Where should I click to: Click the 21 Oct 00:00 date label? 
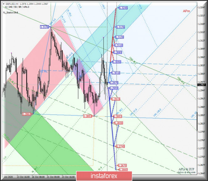pyautogui.click(x=53, y=177)
